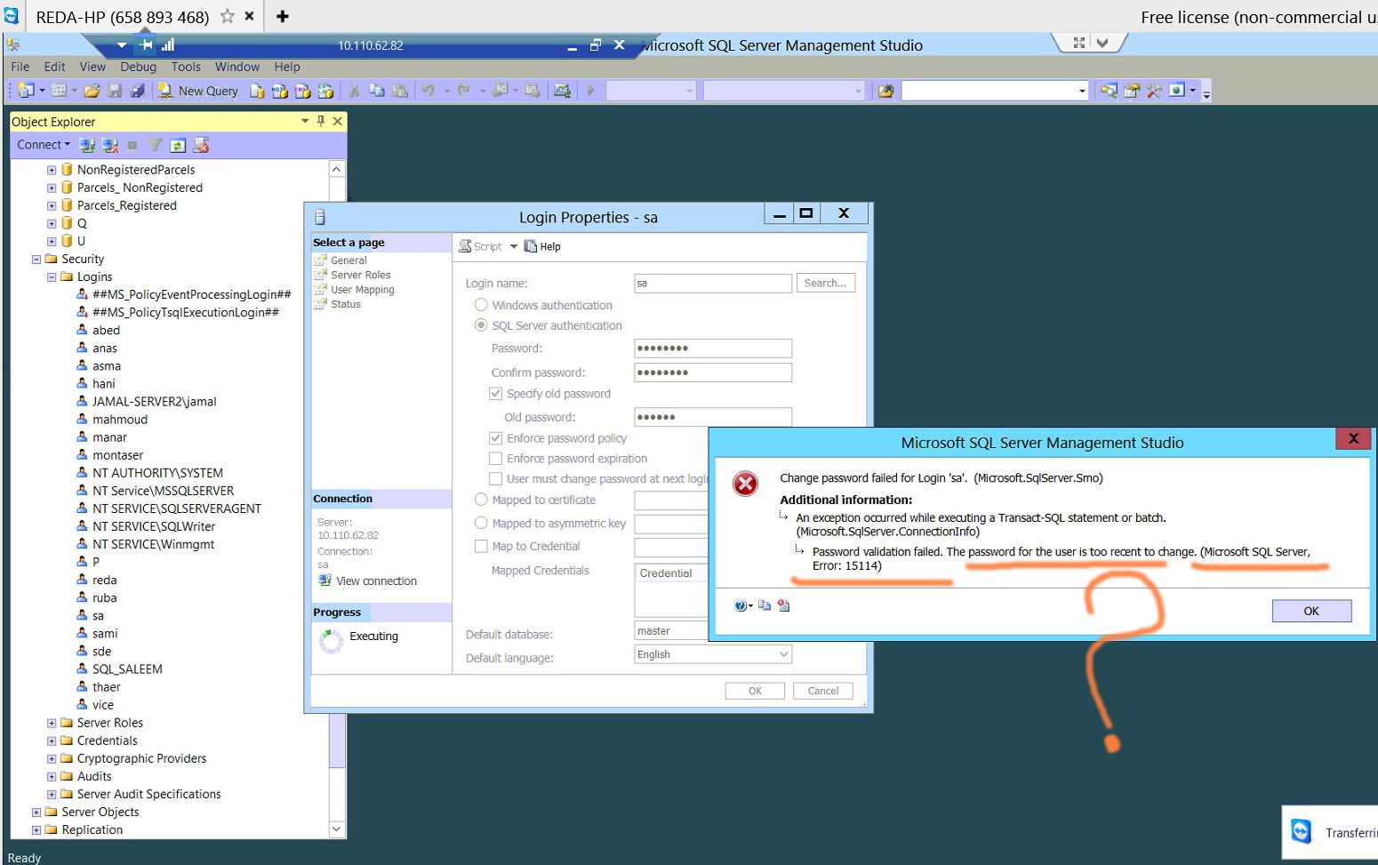Open Object Explorer toolbar icon
This screenshot has height=865, width=1378.
[x=1109, y=91]
